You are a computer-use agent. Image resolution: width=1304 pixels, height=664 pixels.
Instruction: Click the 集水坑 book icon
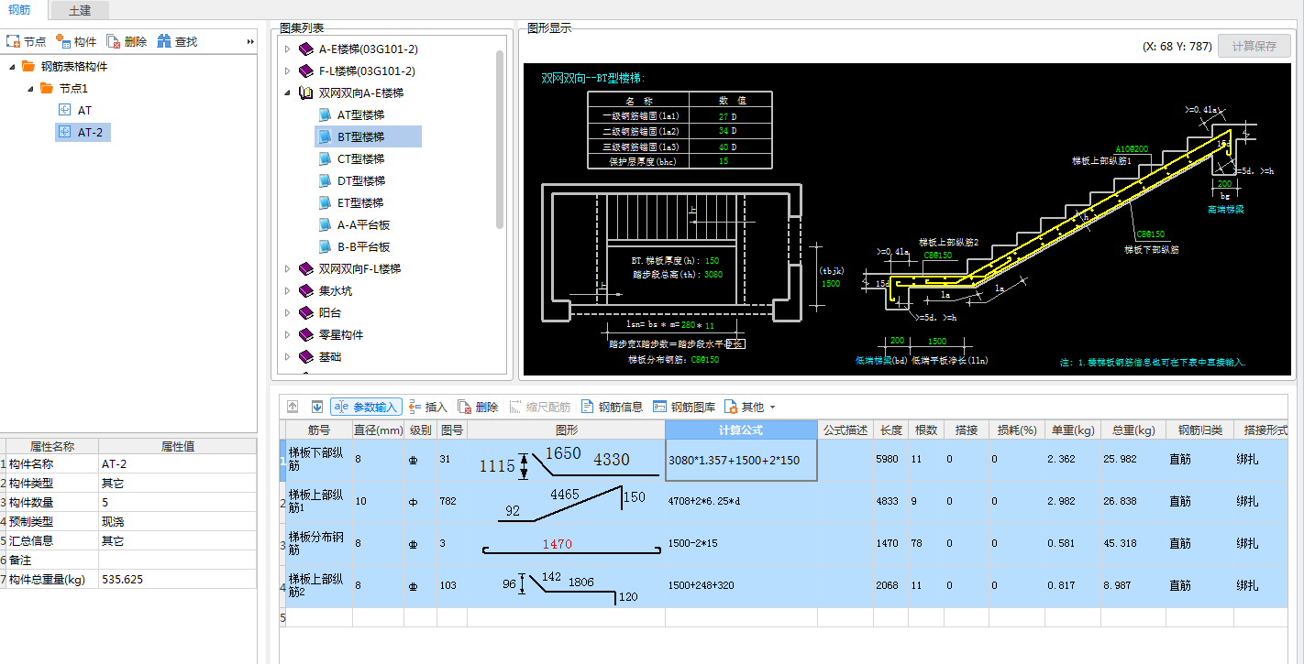click(x=306, y=290)
